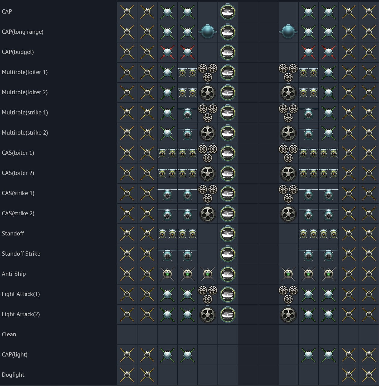This screenshot has height=386, width=379.
Task: Click center chassis icon in Anti-Ship row
Action: pos(228,274)
